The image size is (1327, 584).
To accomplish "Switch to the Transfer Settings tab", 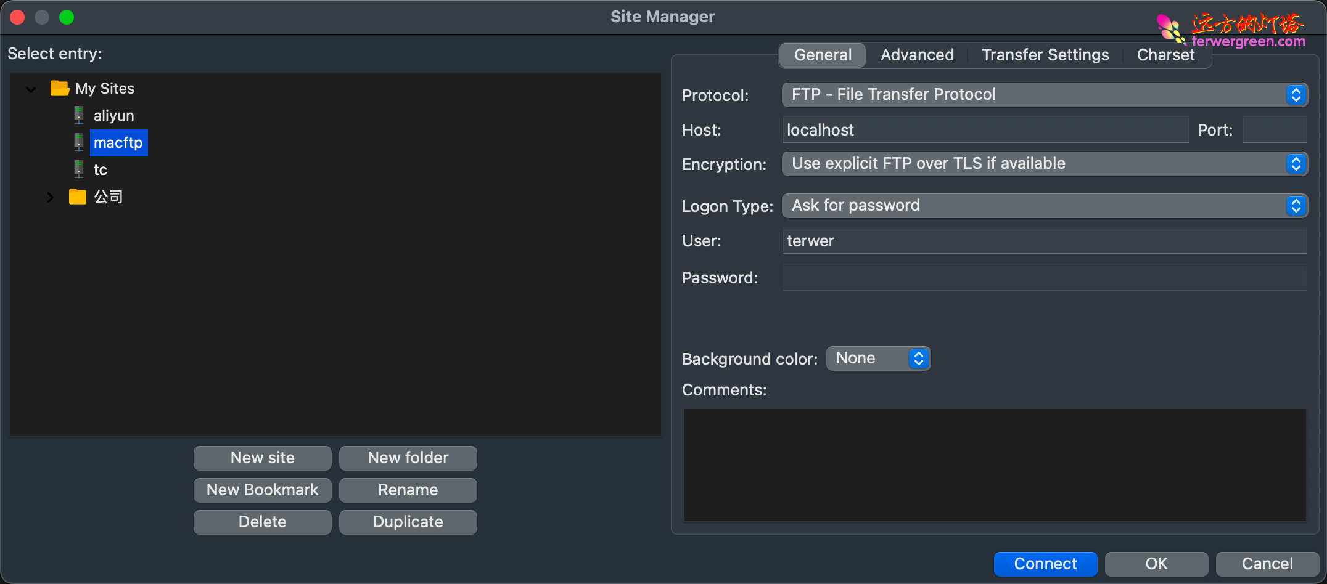I will pos(1045,55).
